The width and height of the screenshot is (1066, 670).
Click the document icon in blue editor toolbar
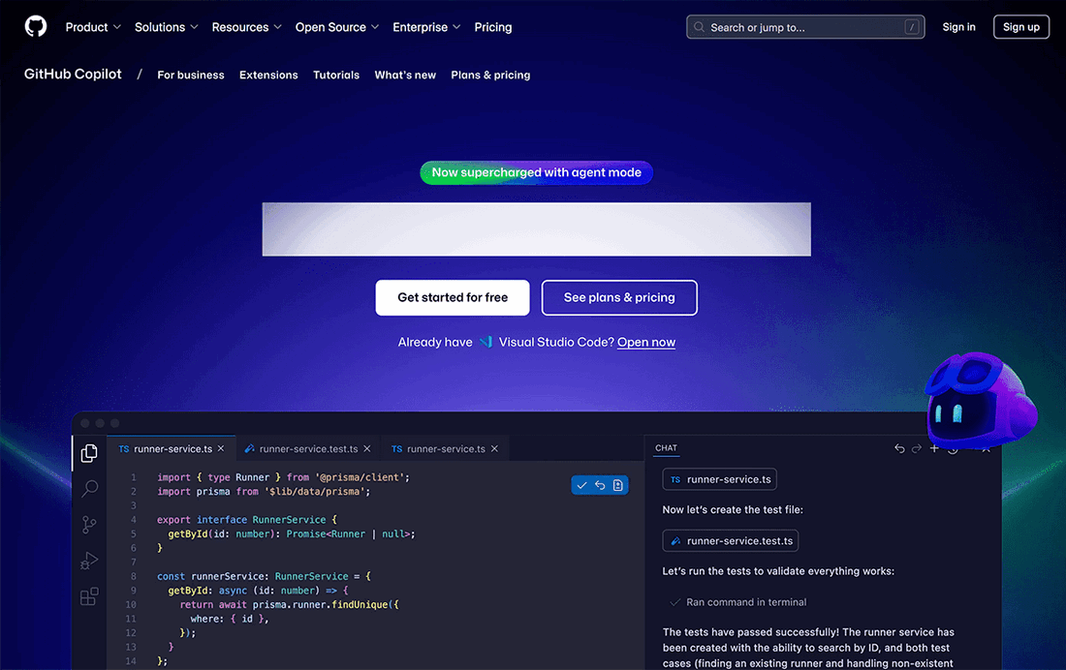(x=618, y=485)
